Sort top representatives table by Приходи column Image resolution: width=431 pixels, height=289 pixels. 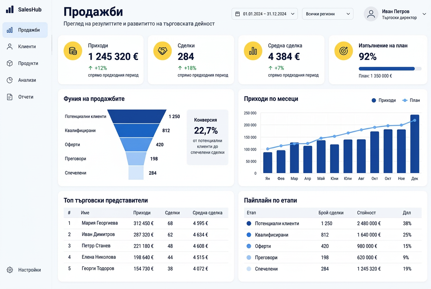pyautogui.click(x=142, y=213)
